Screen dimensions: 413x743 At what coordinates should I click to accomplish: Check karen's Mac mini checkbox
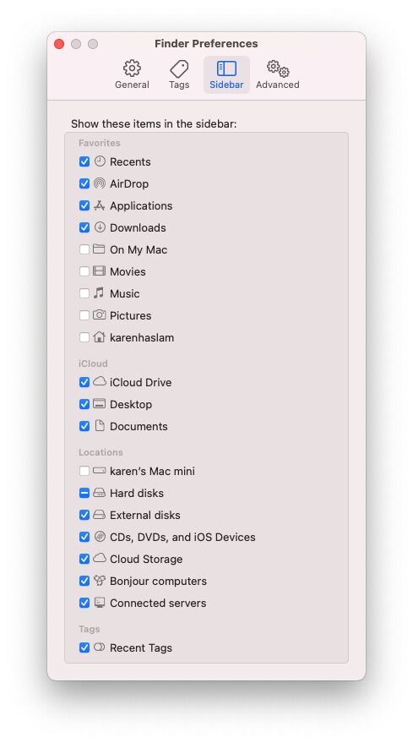click(x=84, y=471)
